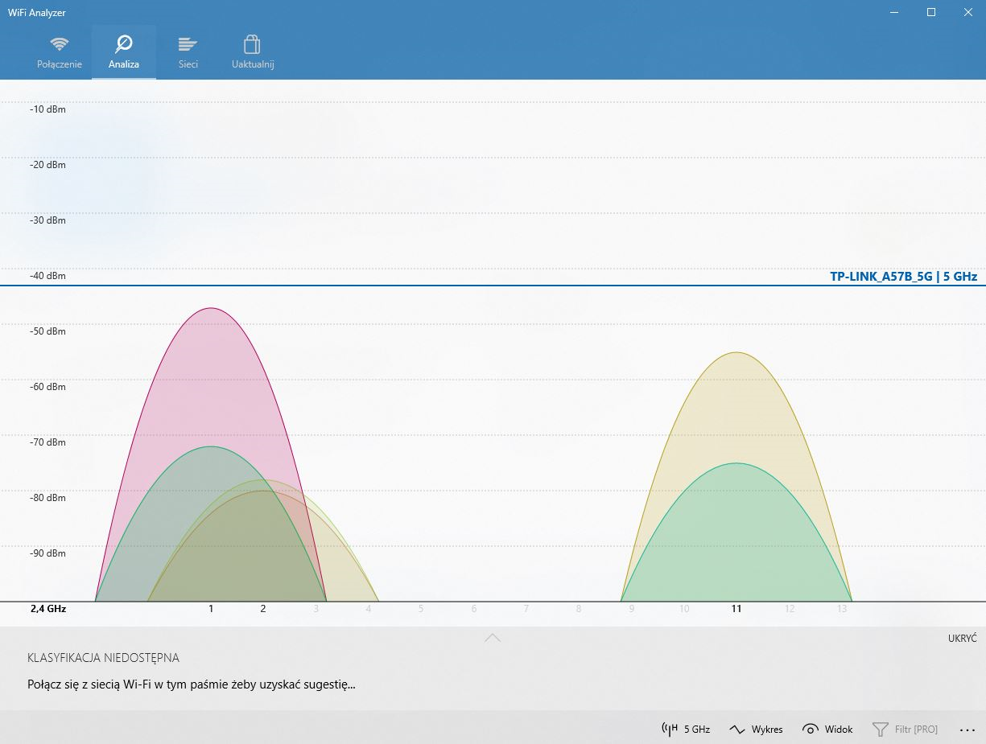986x744 pixels.
Task: Collapse the suggestion panel with the chevron
Action: 493,638
